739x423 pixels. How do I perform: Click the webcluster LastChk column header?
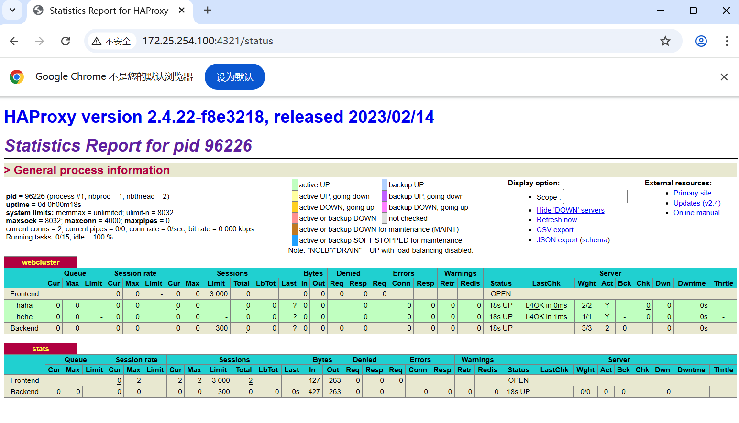(x=546, y=283)
